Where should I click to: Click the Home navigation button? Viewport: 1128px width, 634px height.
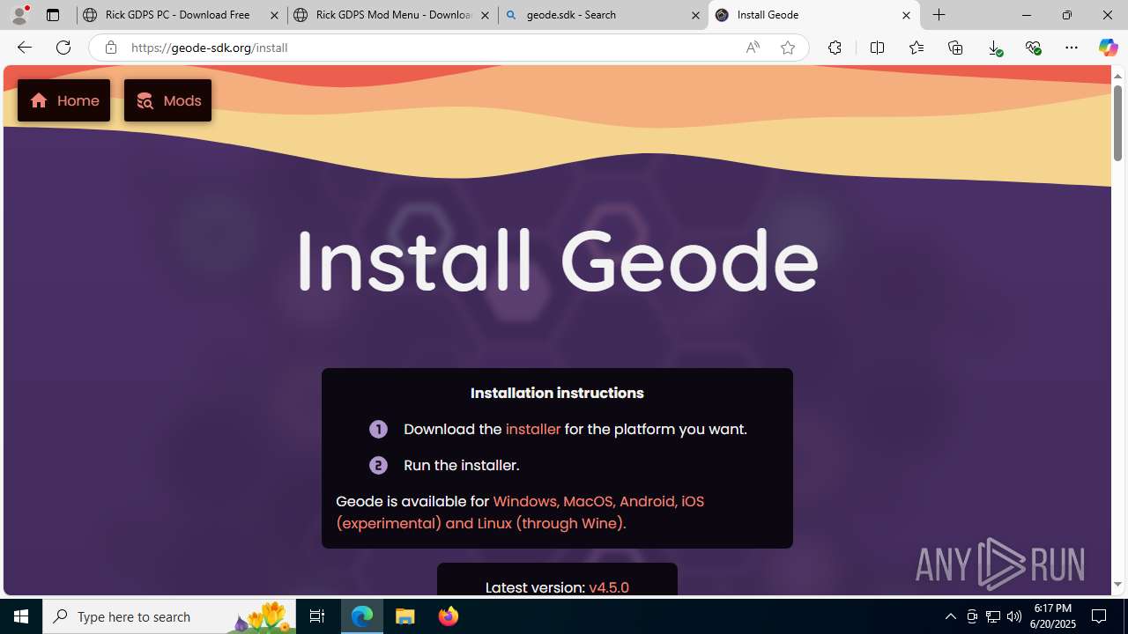[63, 100]
